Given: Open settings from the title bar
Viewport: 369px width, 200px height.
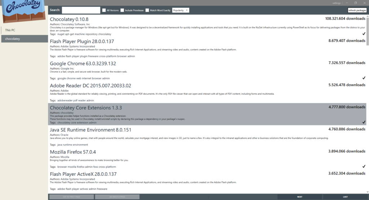Looking at the screenshot, I should pos(336,3).
